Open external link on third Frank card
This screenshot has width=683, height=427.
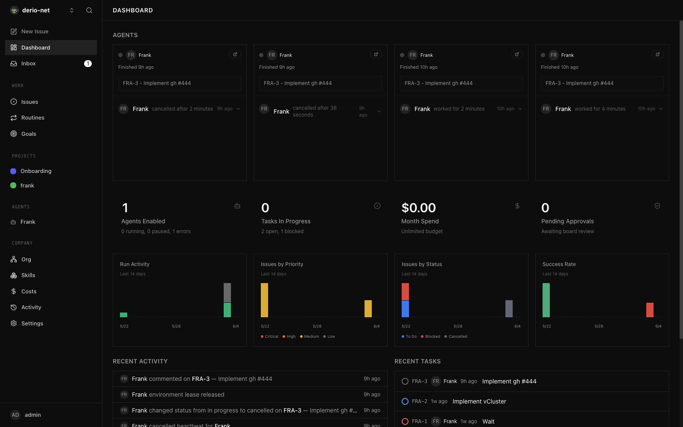[x=517, y=54]
